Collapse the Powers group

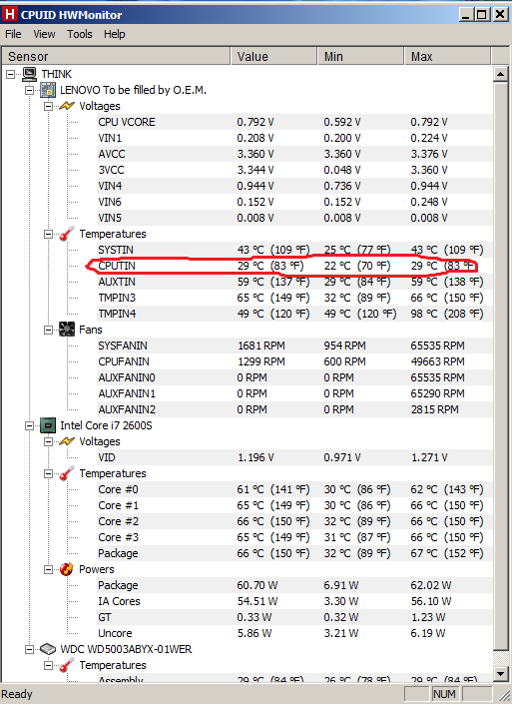click(48, 569)
